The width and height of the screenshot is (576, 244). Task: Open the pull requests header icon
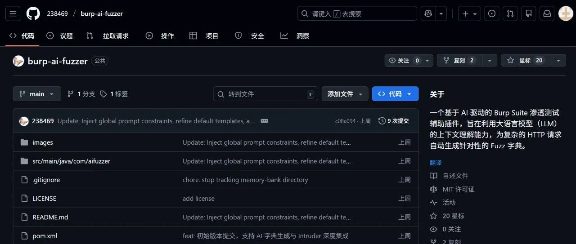(x=510, y=13)
